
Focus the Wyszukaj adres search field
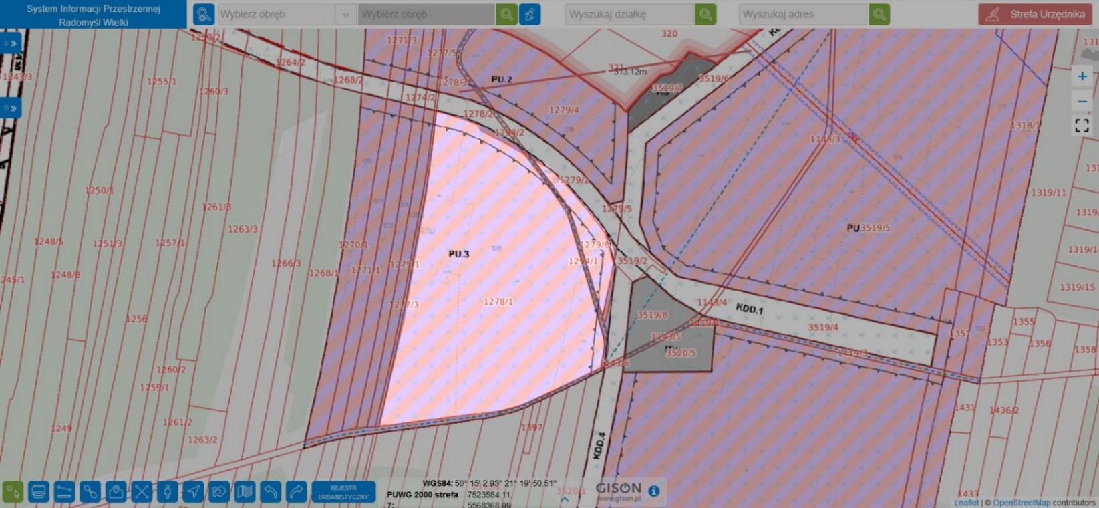[804, 14]
